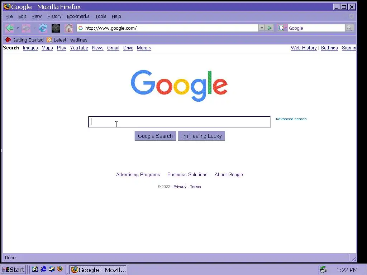The width and height of the screenshot is (367, 275).
Task: Open the Advertising Programs link
Action: pyautogui.click(x=138, y=174)
